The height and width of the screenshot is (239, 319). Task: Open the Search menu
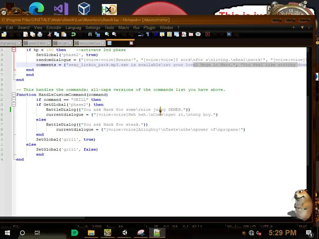(24, 27)
